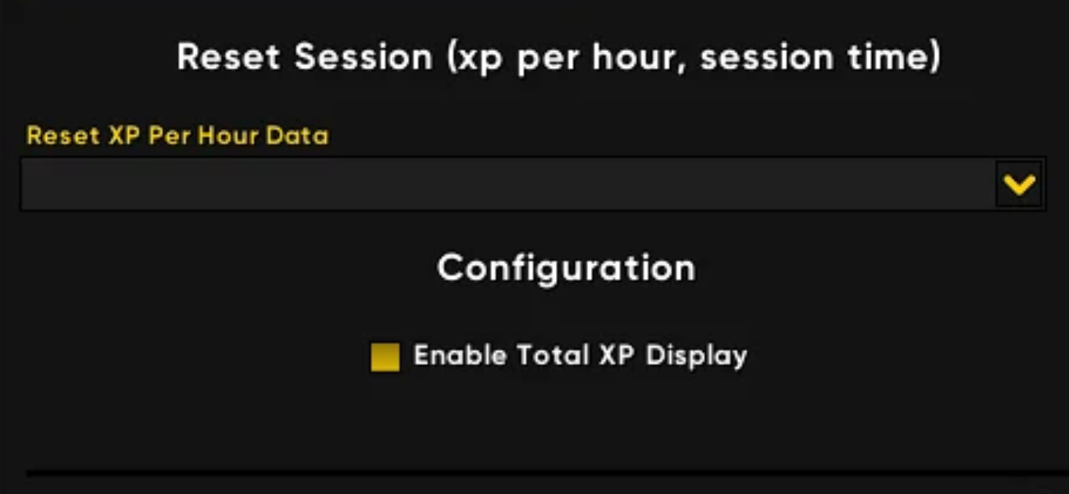The height and width of the screenshot is (494, 1069).
Task: Open the Reset XP Per Hour Data dropdown
Action: point(1019,185)
